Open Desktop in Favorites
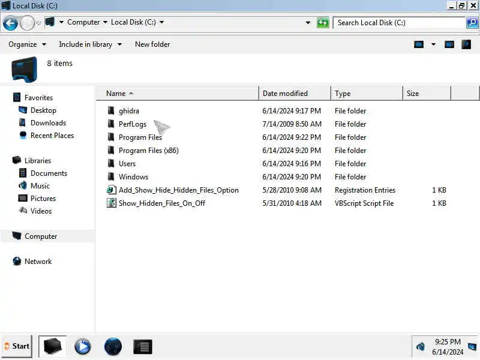Viewport: 480px width, 360px height. pos(43,110)
